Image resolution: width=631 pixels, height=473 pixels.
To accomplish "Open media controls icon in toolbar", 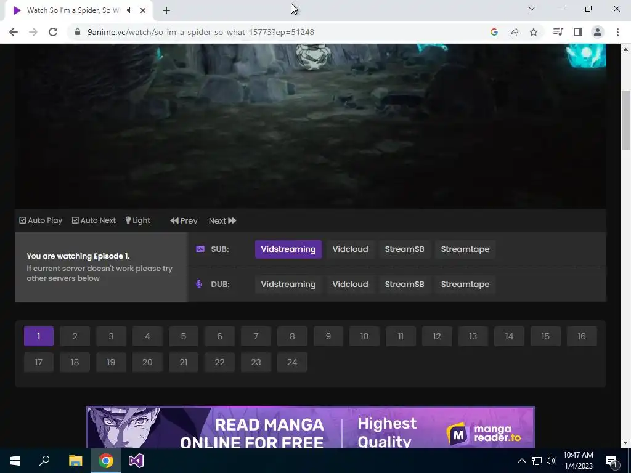I will pyautogui.click(x=558, y=32).
